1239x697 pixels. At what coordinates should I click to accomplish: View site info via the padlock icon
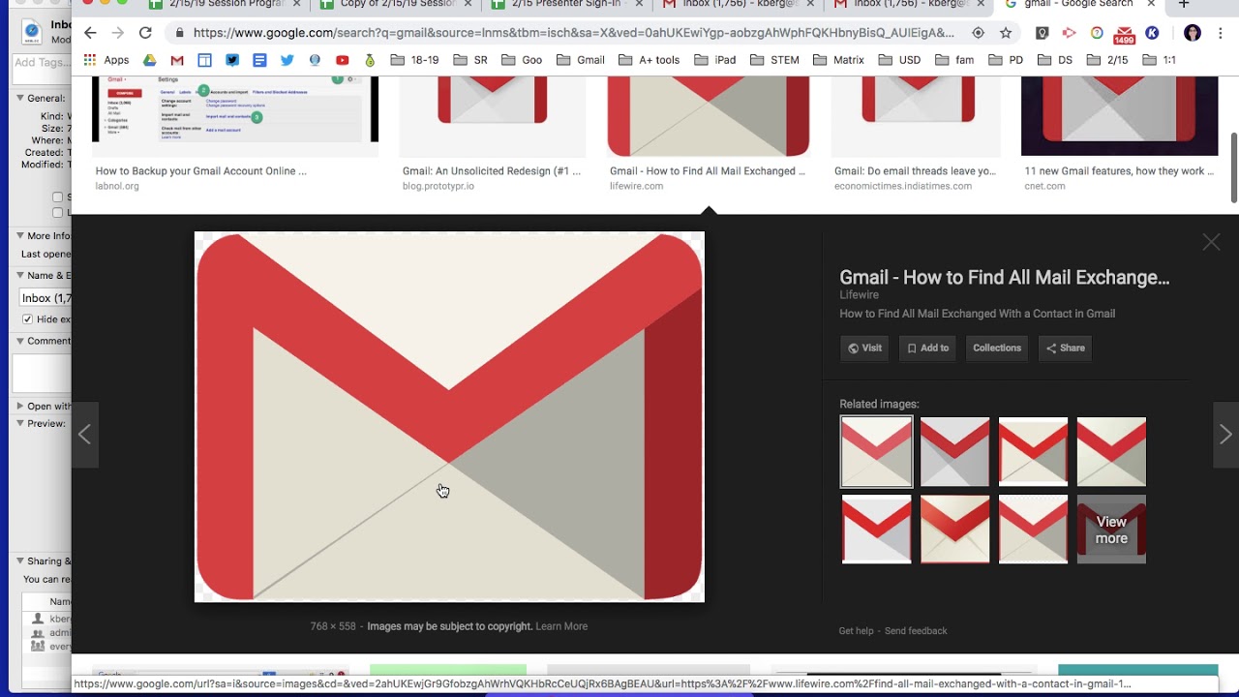[x=180, y=33]
